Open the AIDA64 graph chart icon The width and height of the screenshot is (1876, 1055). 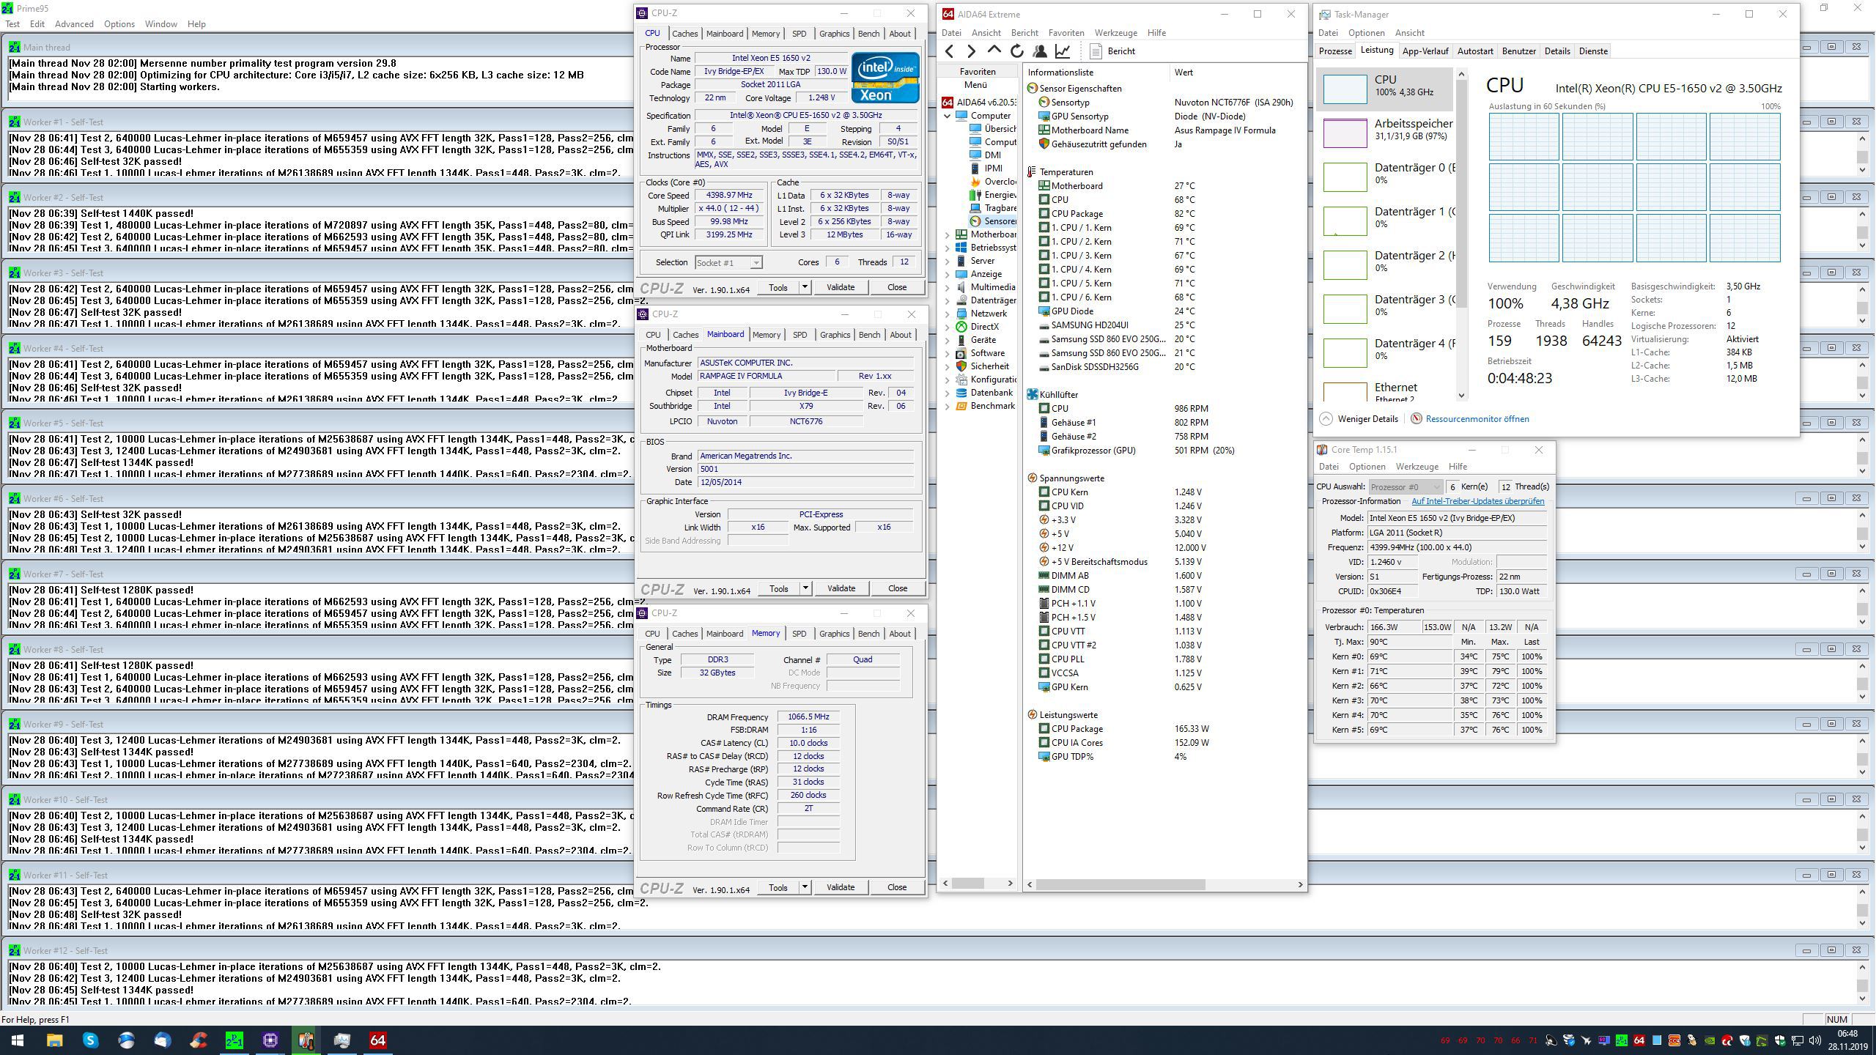click(1062, 51)
